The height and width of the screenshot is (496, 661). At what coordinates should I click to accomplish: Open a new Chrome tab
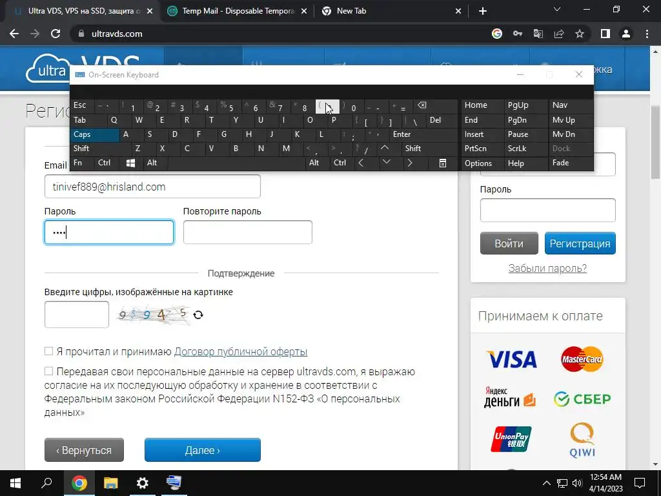pyautogui.click(x=483, y=11)
